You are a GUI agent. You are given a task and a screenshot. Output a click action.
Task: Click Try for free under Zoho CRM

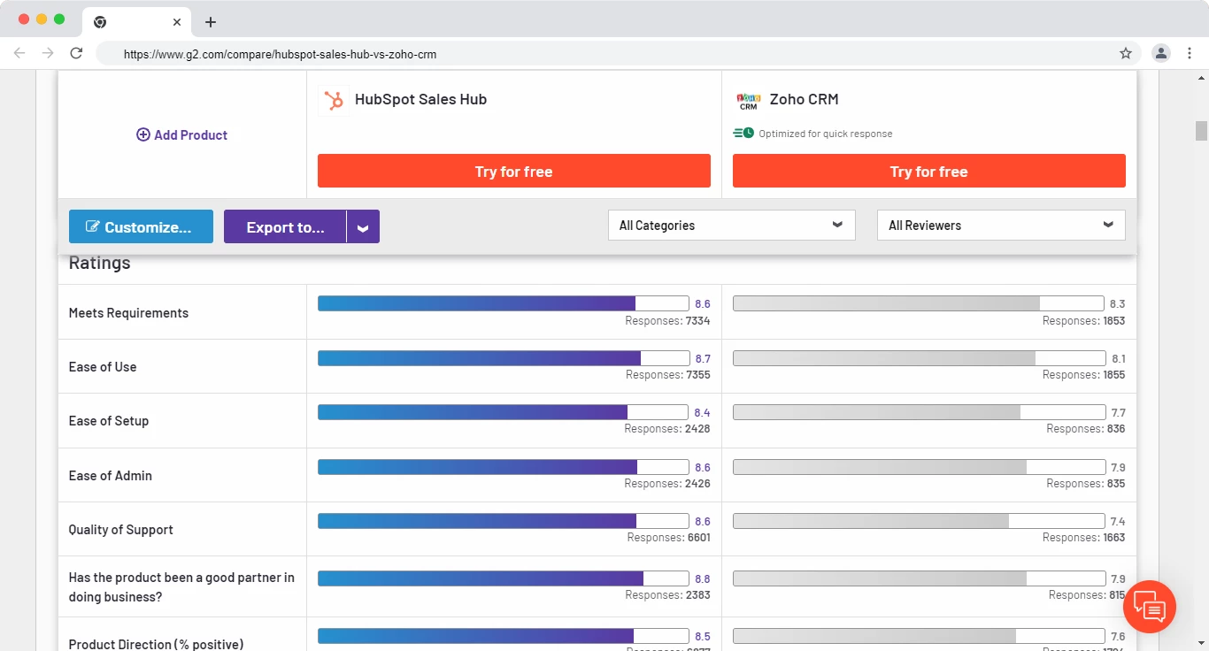(x=929, y=171)
